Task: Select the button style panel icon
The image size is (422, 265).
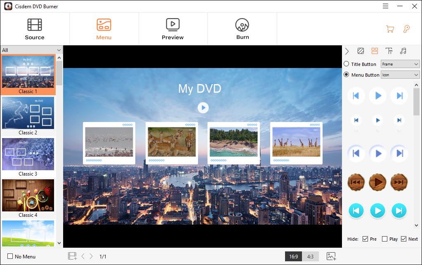Action: tap(375, 51)
